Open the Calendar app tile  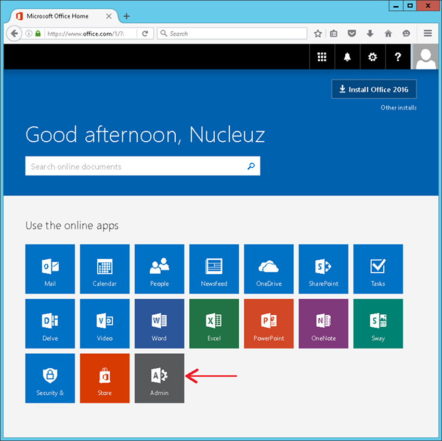[x=105, y=269]
